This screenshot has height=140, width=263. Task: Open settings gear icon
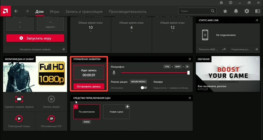pos(247,11)
